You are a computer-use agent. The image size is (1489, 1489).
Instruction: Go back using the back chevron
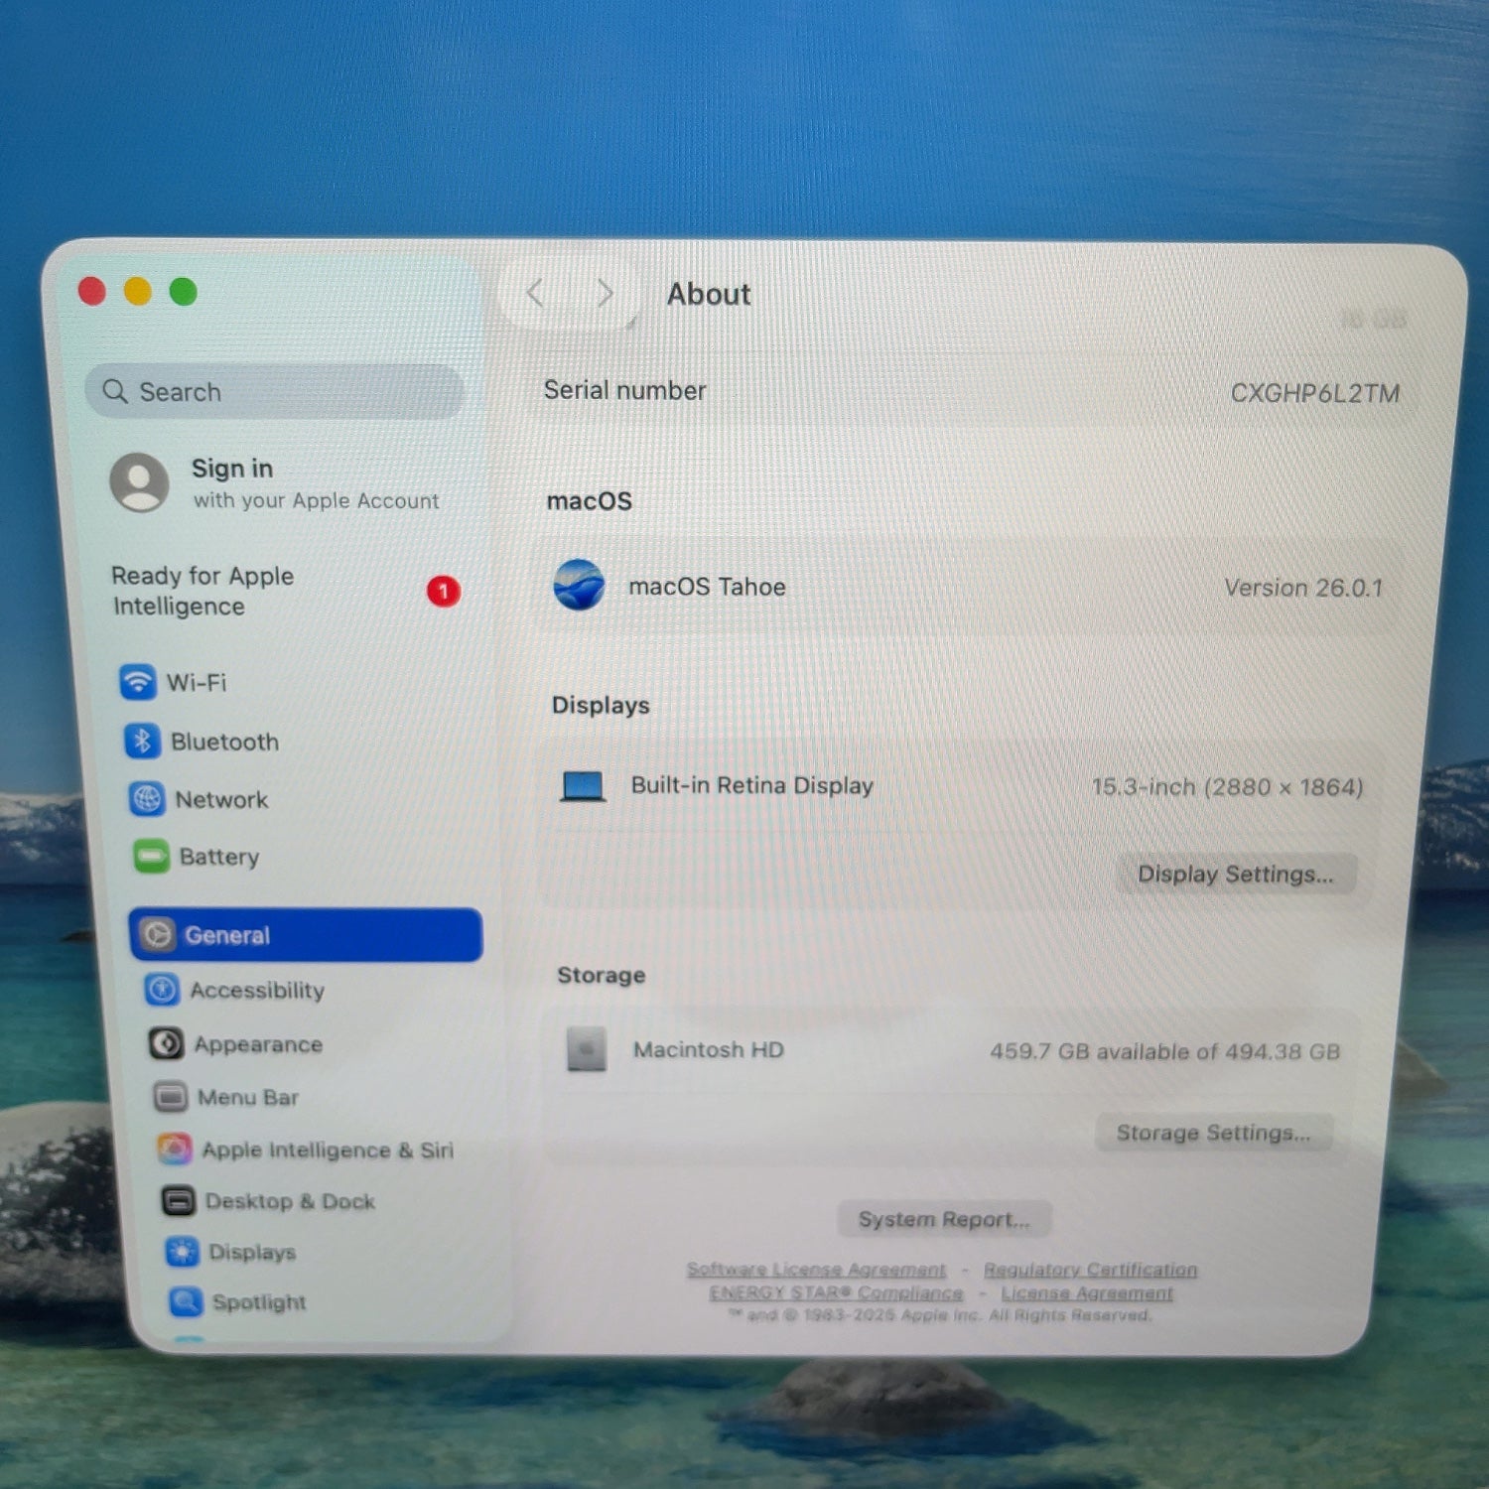pos(536,294)
